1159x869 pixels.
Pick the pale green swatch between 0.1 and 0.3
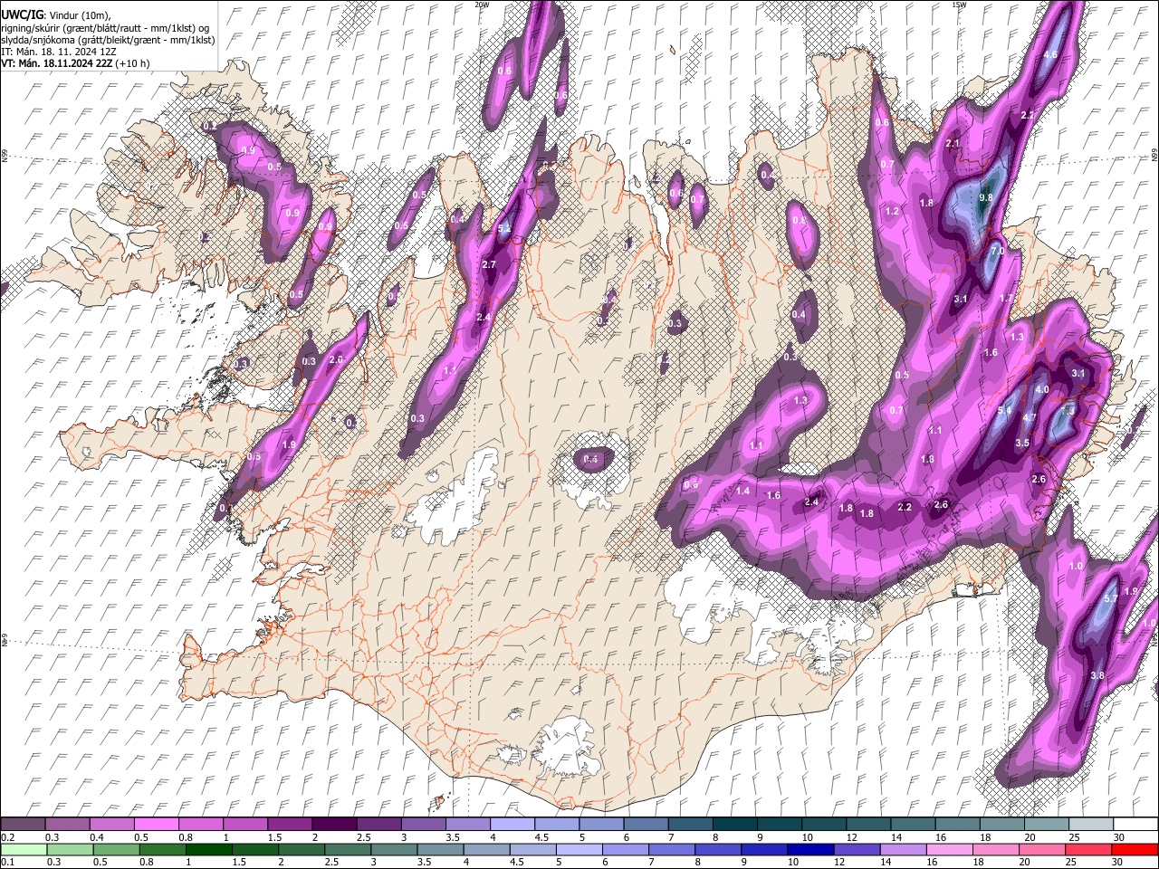point(24,849)
